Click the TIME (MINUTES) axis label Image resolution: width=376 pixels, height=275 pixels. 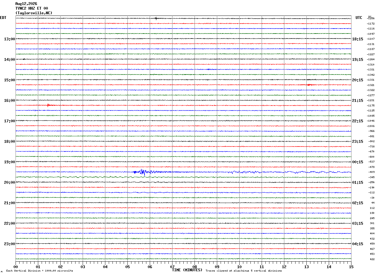click(187, 270)
